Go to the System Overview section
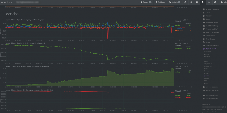 point(212,9)
